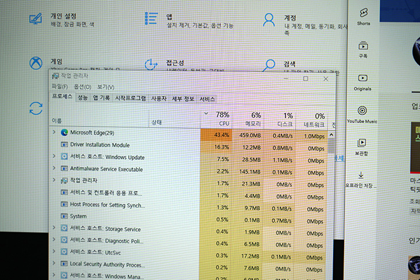Expand Antimalware Service Executable row
Image resolution: width=420 pixels, height=280 pixels.
click(54, 168)
